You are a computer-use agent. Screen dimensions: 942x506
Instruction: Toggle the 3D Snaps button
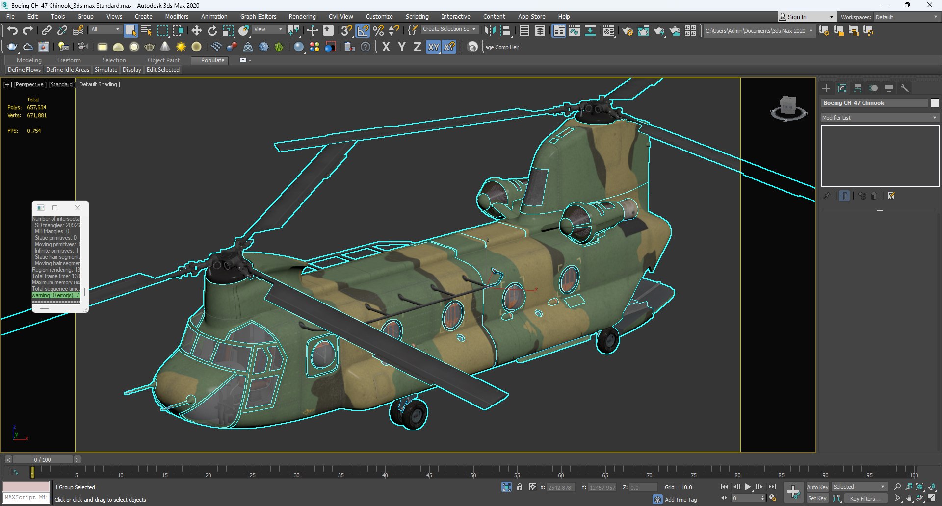[x=346, y=31]
